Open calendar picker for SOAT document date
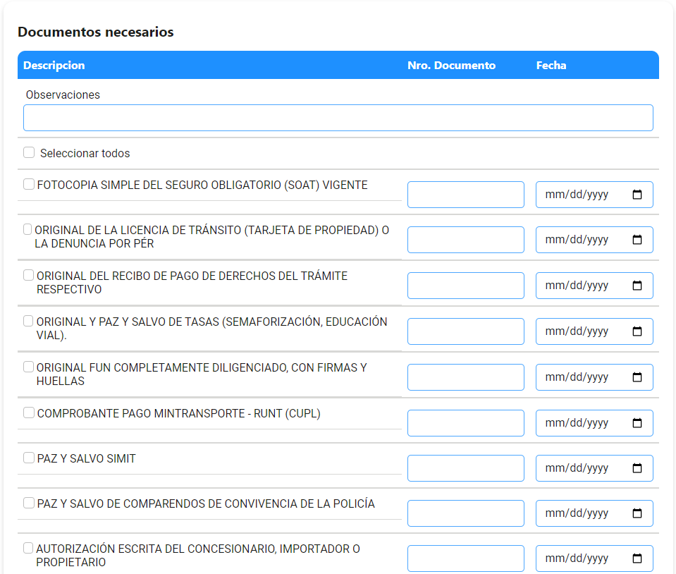Screen dimensions: 676x574 coord(637,195)
